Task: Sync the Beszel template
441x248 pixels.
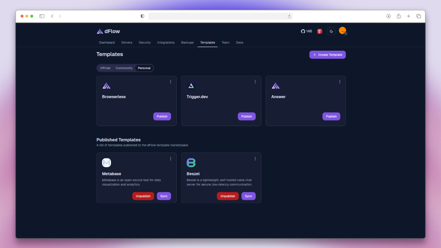Action: point(248,196)
